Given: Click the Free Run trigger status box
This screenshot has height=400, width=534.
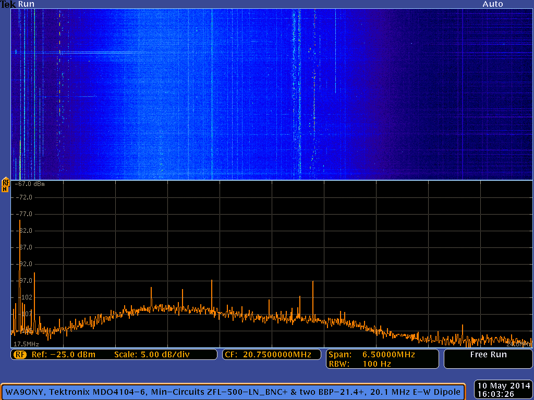Looking at the screenshot, I should point(488,359).
